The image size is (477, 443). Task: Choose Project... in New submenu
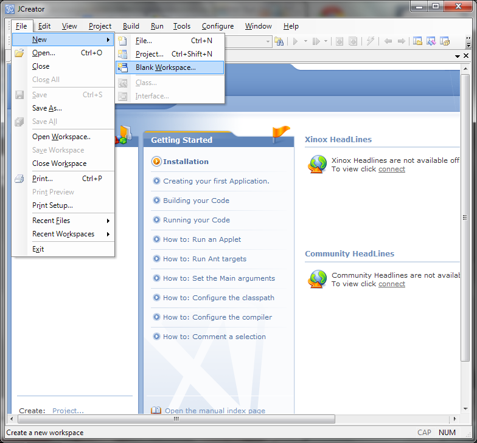tap(170, 54)
